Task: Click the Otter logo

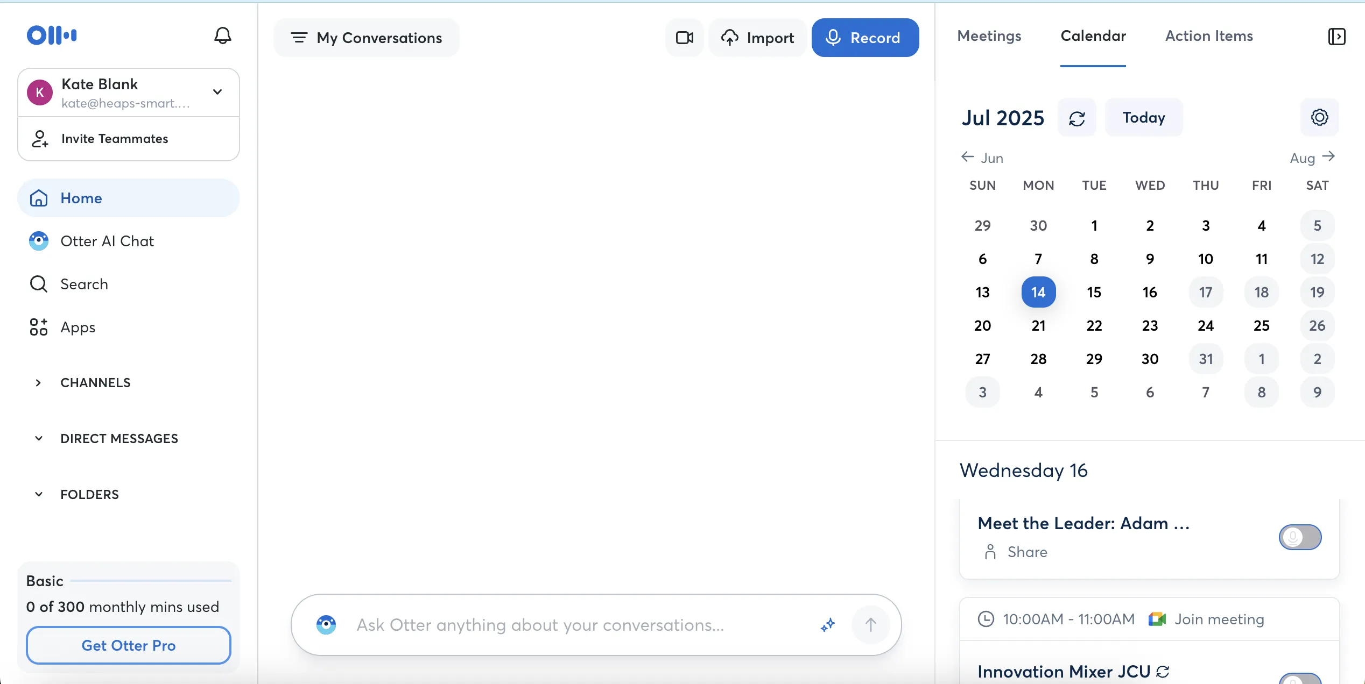Action: point(52,35)
